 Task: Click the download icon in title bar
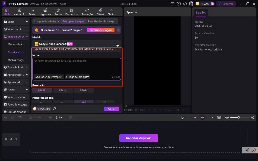tap(184, 4)
